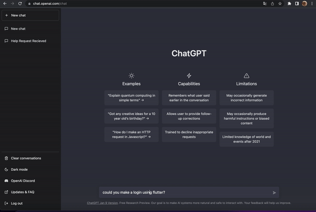Open the Chrome three-dot menu
Screen dimensions: 316x212
(x=312, y=4)
